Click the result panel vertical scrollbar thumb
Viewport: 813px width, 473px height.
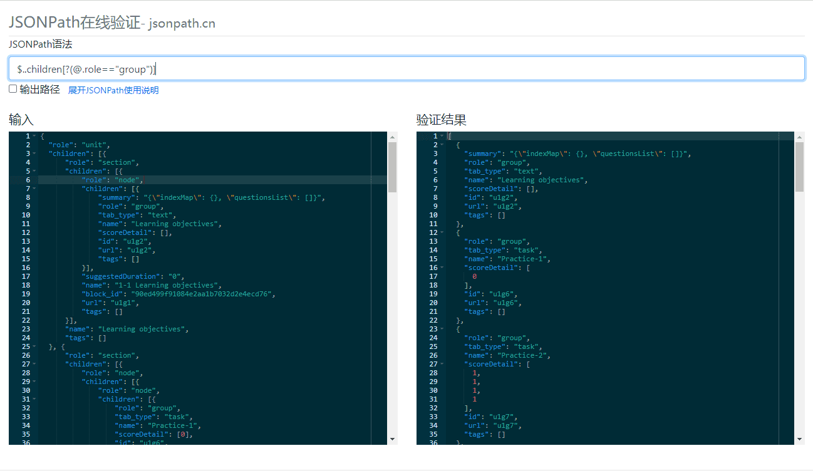point(800,166)
